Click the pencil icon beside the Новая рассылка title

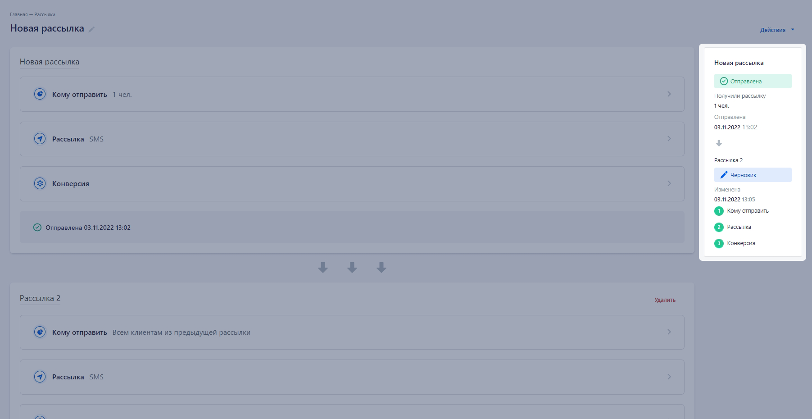click(91, 29)
